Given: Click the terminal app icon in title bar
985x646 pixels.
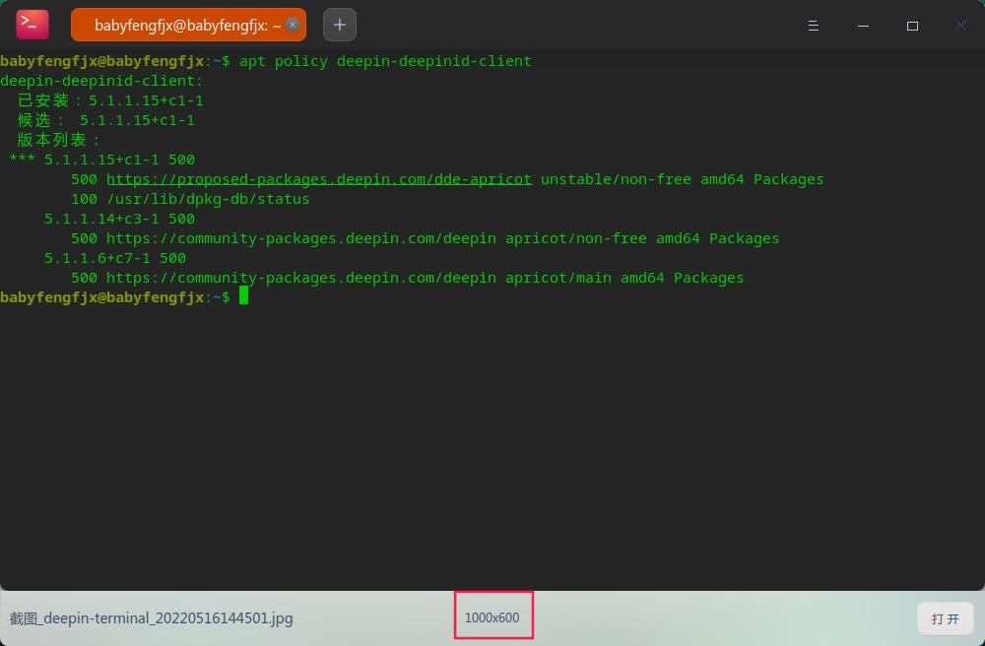Looking at the screenshot, I should (x=32, y=25).
